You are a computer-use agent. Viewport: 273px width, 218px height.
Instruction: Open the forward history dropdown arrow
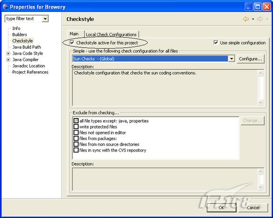[267, 19]
